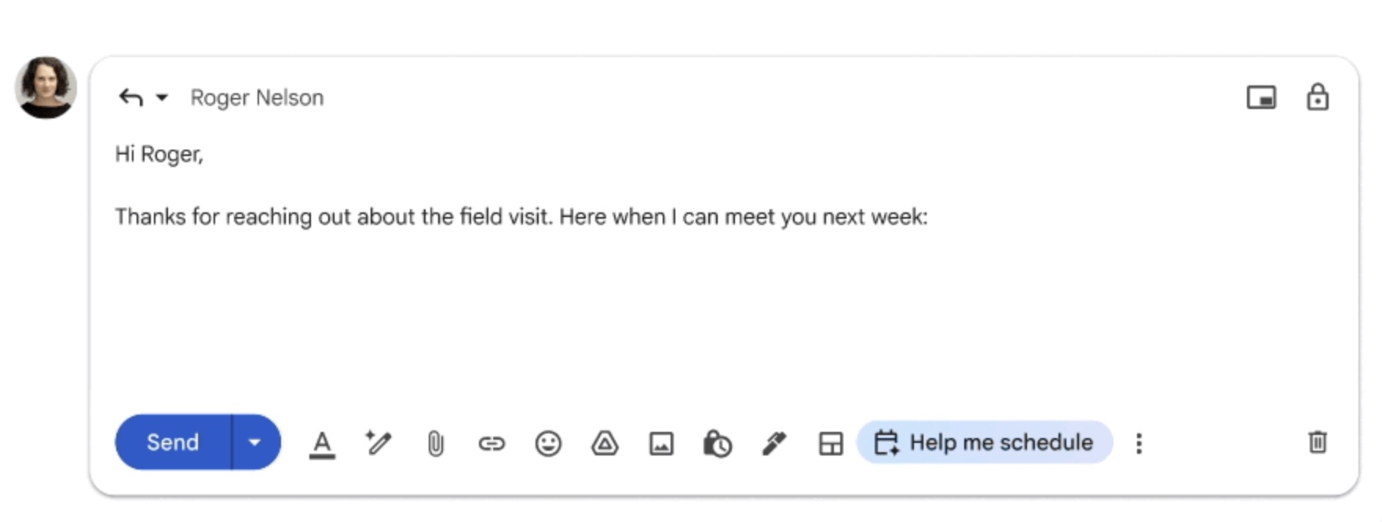This screenshot has height=522, width=1382.
Task: Open more options three-dot menu
Action: point(1139,444)
